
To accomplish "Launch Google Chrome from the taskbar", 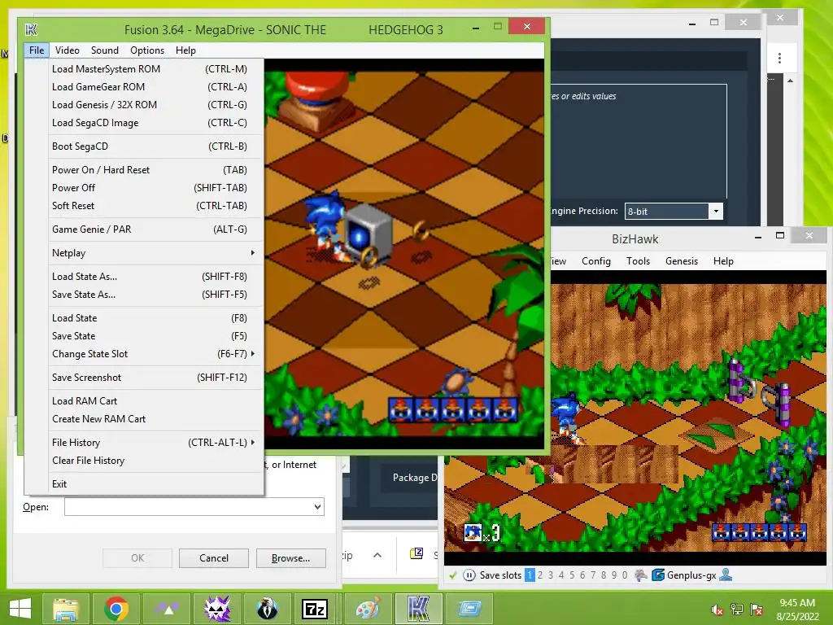I will coord(116,609).
